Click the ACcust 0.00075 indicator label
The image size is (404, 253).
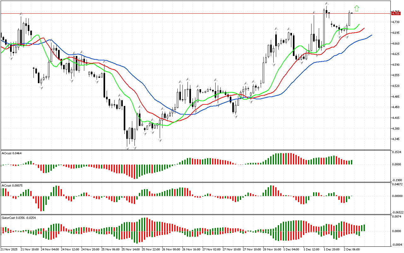point(12,185)
